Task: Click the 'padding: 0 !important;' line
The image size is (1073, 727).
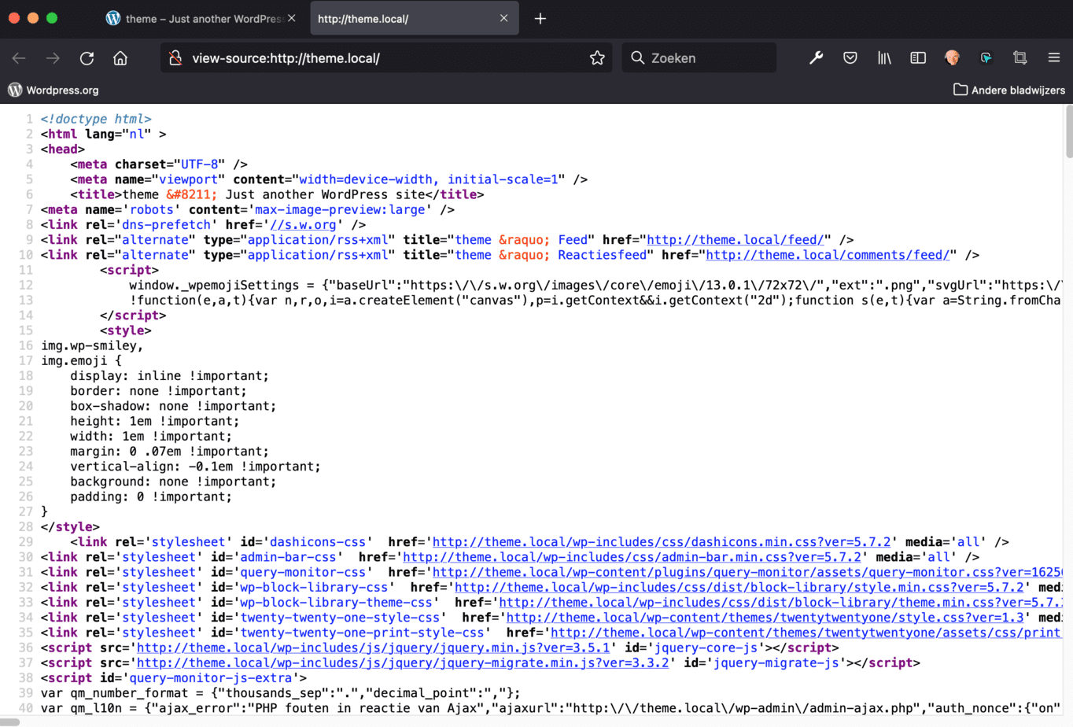Action: 151,496
